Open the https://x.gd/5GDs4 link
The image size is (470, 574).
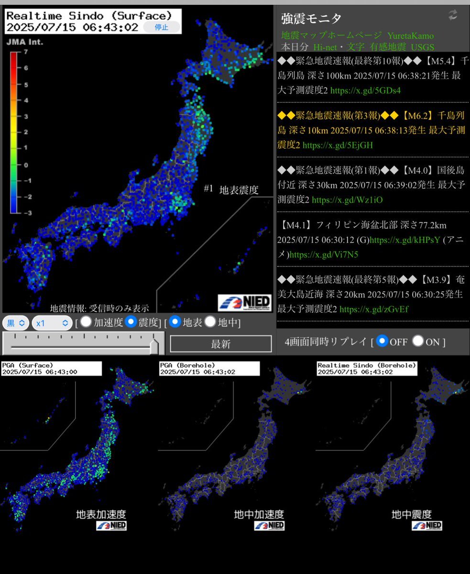365,90
